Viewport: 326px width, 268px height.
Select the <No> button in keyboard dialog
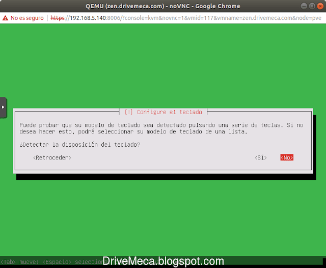[x=287, y=157]
